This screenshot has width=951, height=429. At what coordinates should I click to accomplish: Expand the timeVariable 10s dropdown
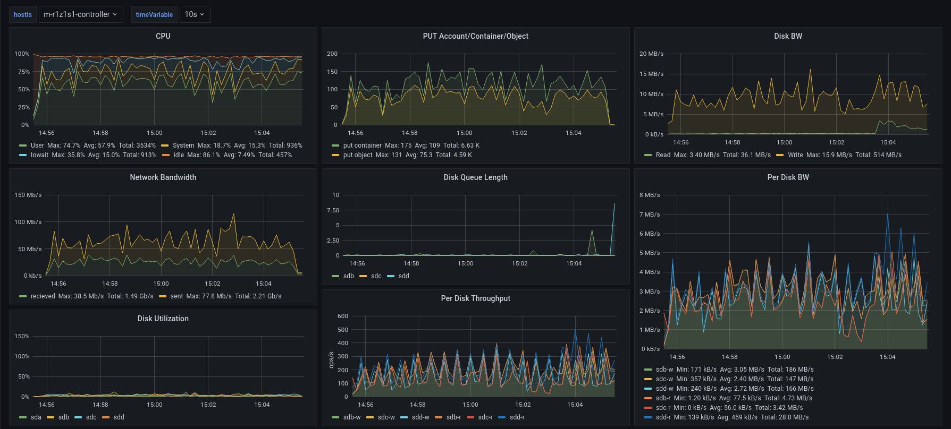click(x=195, y=14)
